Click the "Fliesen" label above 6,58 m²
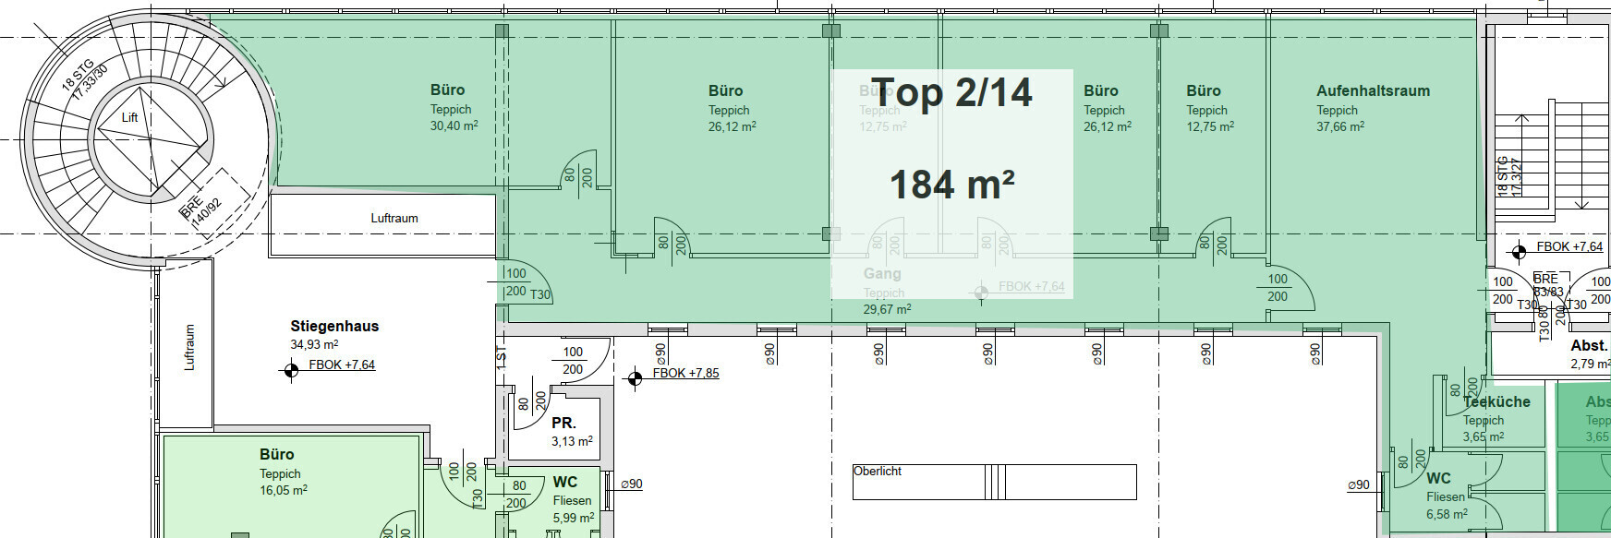 tap(1446, 496)
